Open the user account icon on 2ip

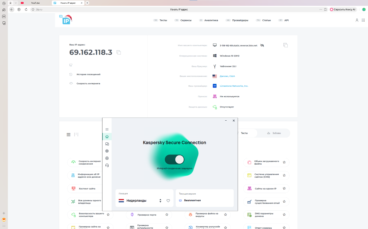click(357, 20)
